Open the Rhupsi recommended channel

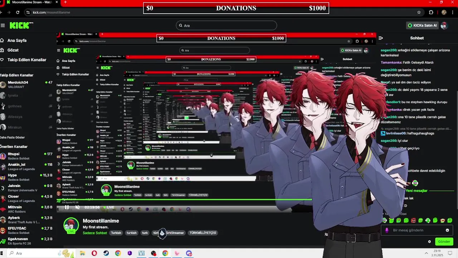click(26, 156)
